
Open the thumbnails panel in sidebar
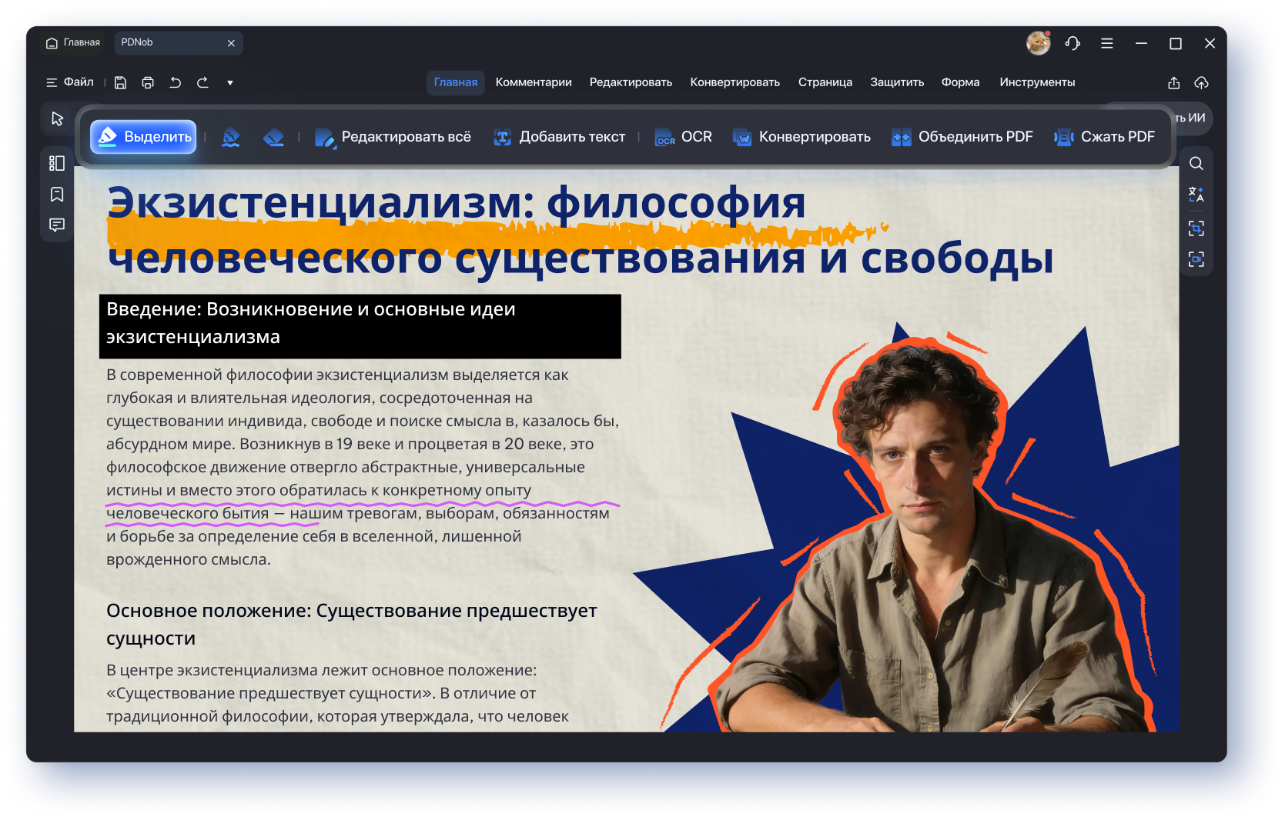pos(57,163)
